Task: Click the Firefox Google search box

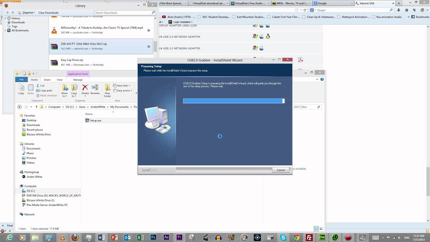Action: point(352,10)
